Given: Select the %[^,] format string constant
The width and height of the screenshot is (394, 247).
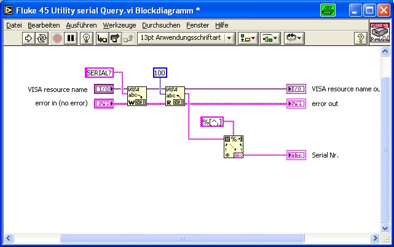Looking at the screenshot, I should coord(212,122).
